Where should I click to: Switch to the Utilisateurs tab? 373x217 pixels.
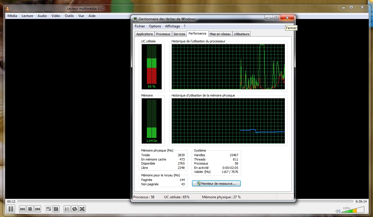pyautogui.click(x=241, y=34)
